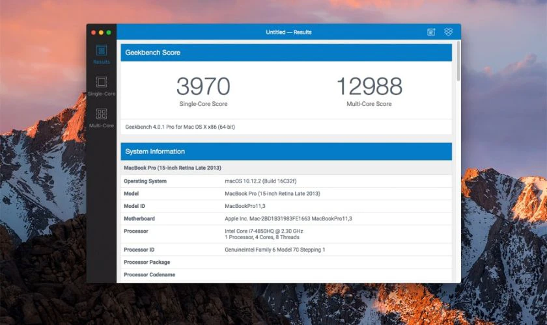Screen dimensions: 547x325
Task: Open the Single-Core results in sidebar
Action: pyautogui.click(x=102, y=86)
